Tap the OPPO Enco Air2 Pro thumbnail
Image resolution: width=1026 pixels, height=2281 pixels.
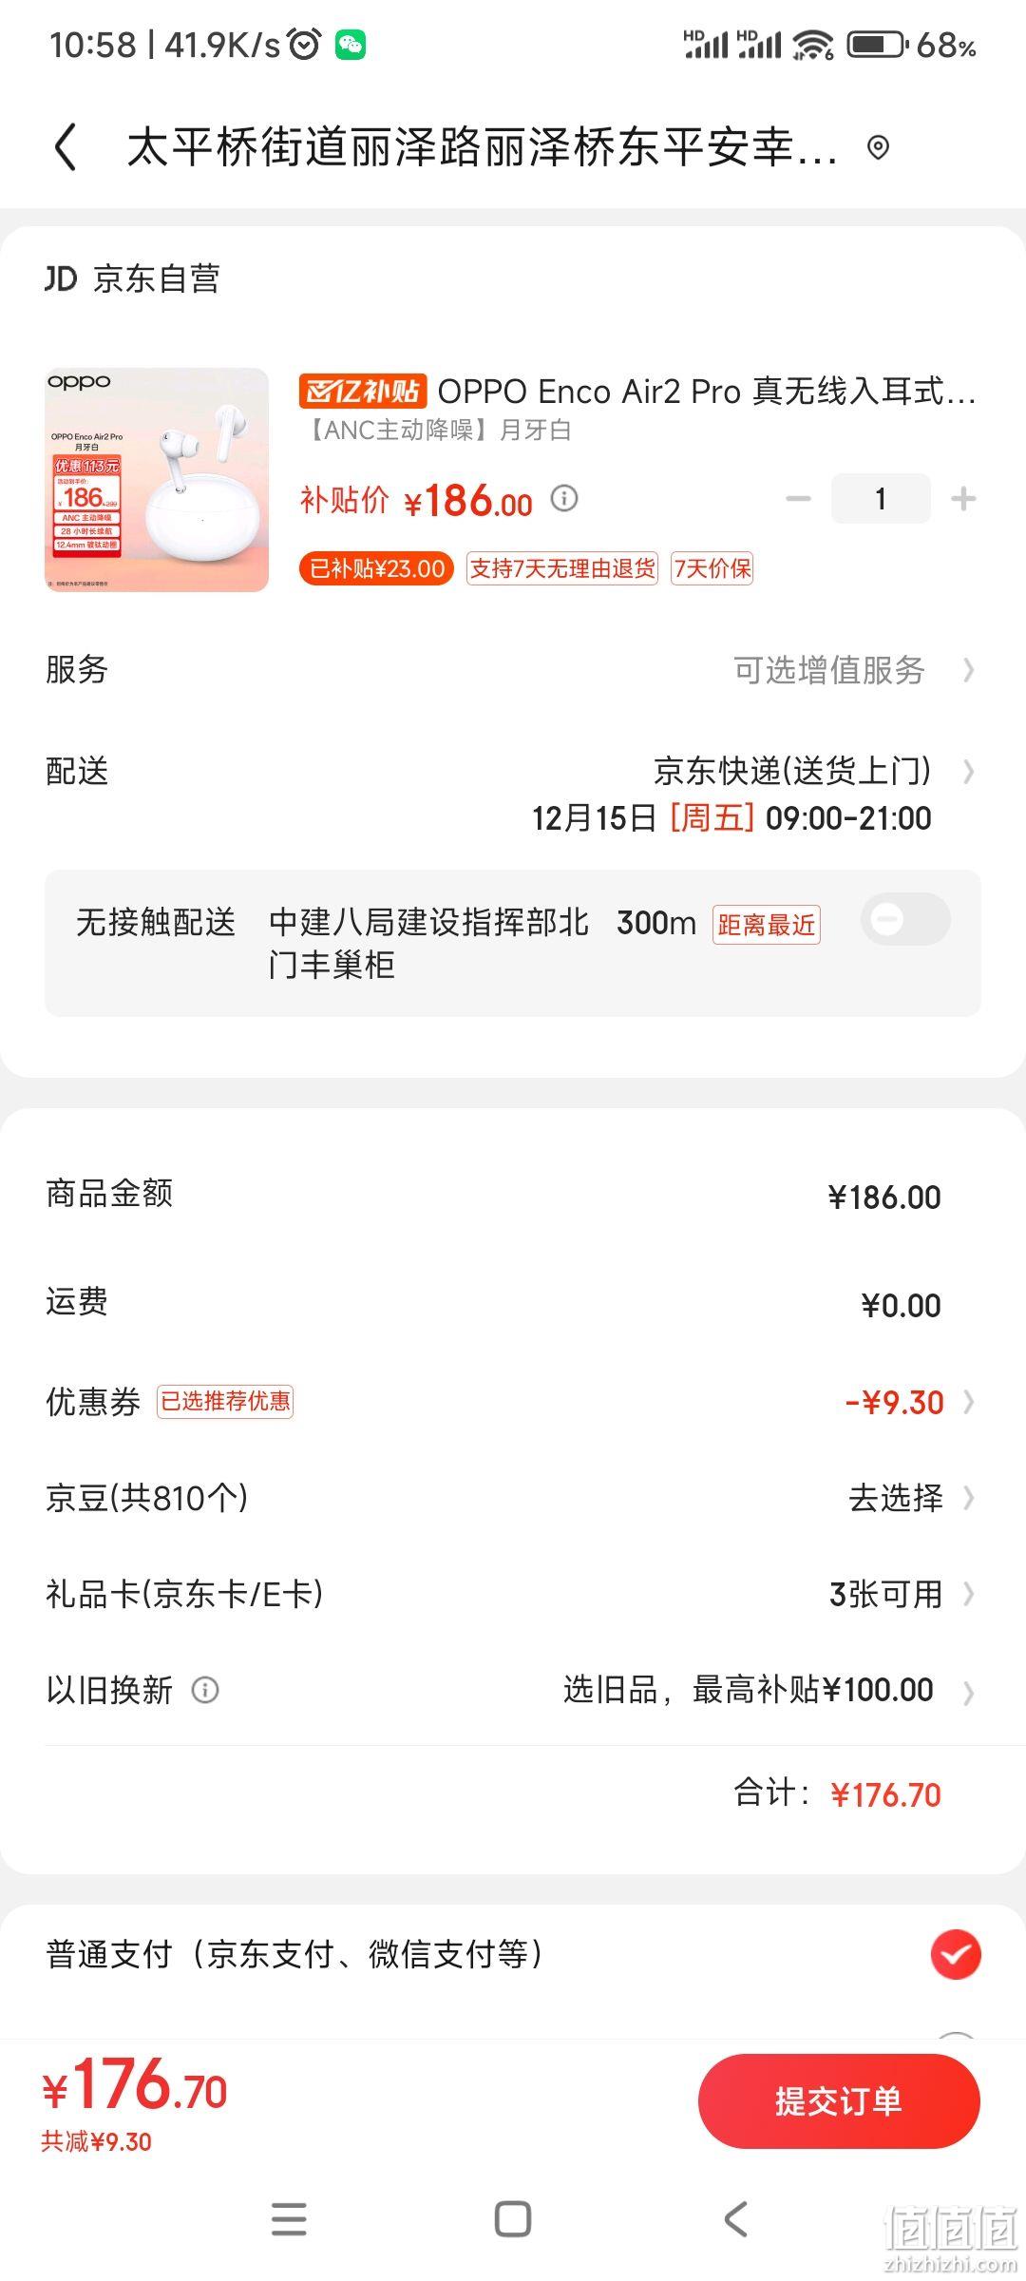tap(157, 480)
